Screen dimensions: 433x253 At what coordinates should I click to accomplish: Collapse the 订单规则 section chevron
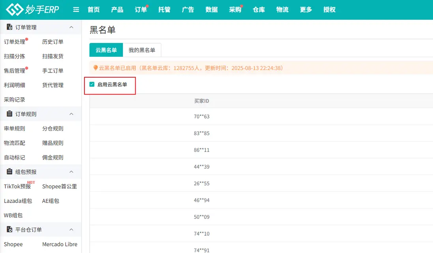pos(71,114)
